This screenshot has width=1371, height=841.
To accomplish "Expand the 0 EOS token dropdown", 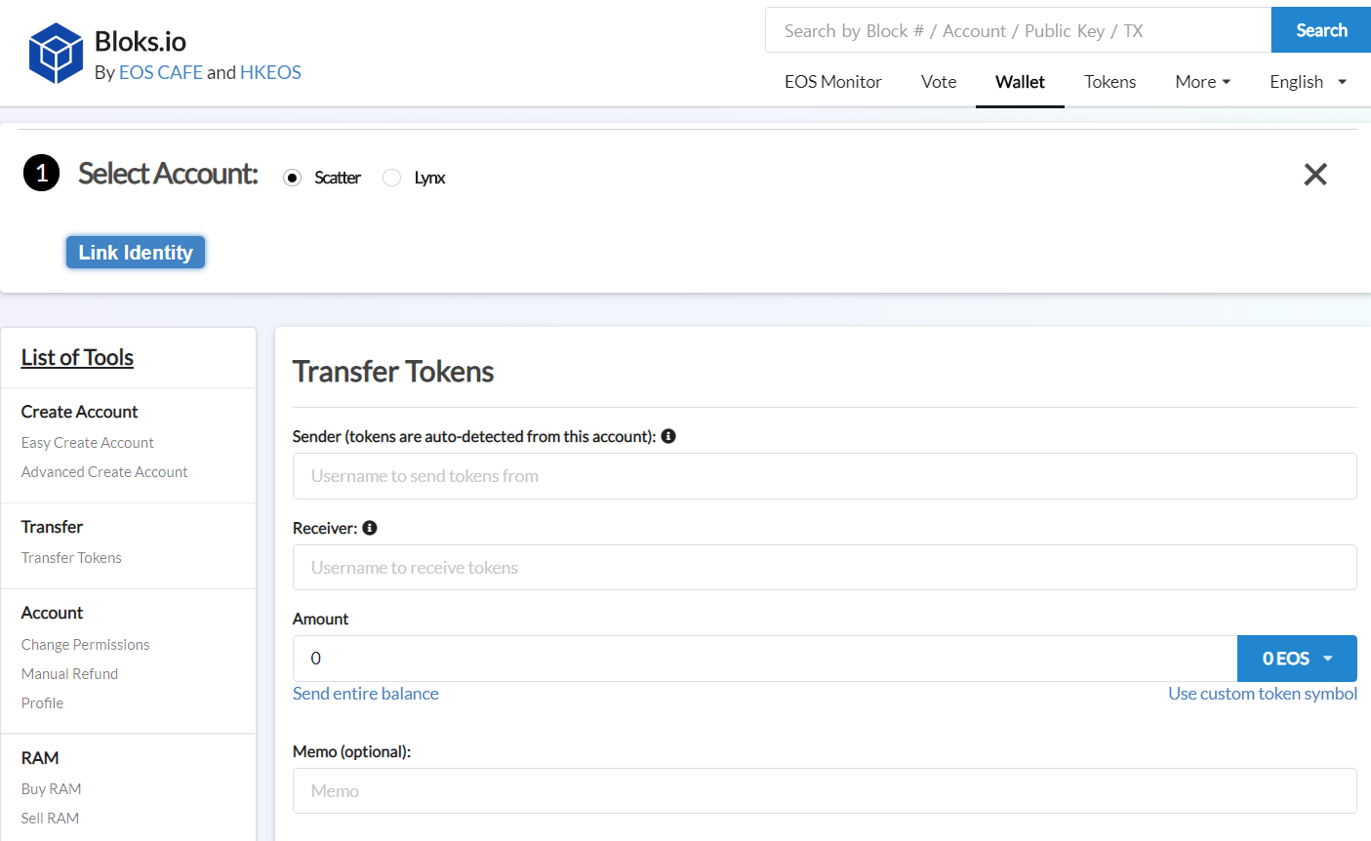I will coord(1297,659).
